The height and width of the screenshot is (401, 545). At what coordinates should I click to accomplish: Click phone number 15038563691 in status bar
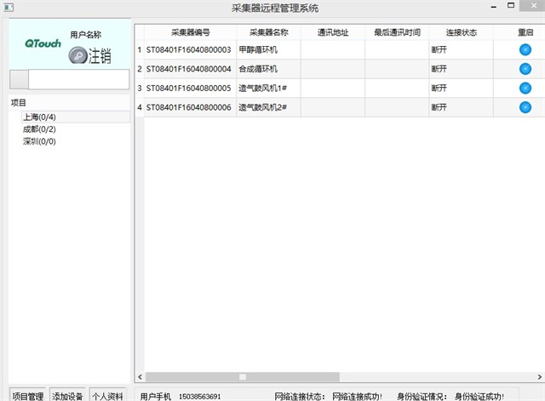(200, 397)
